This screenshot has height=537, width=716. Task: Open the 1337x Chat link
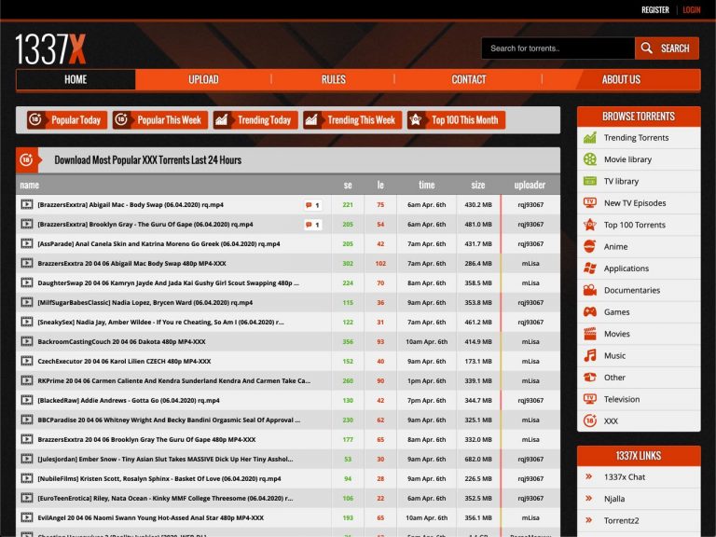(x=625, y=476)
